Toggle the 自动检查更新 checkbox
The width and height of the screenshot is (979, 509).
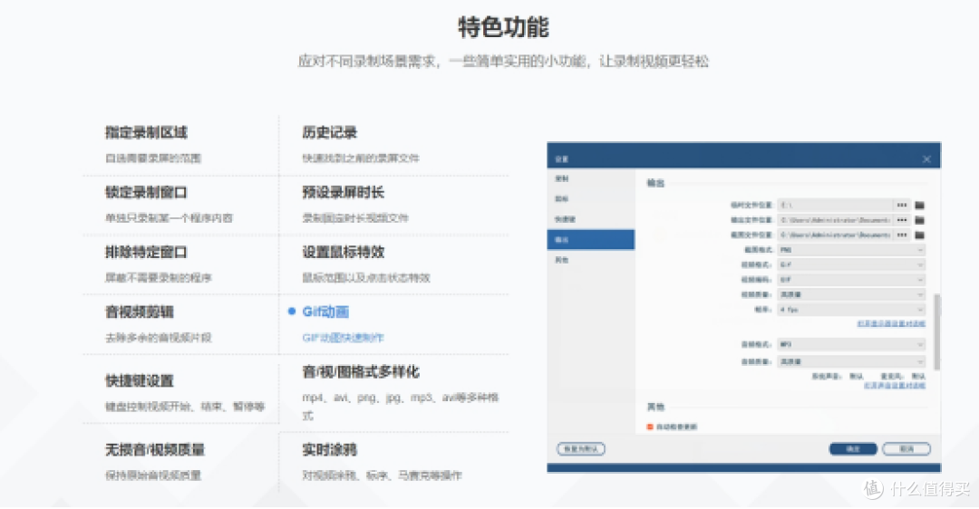(x=650, y=427)
